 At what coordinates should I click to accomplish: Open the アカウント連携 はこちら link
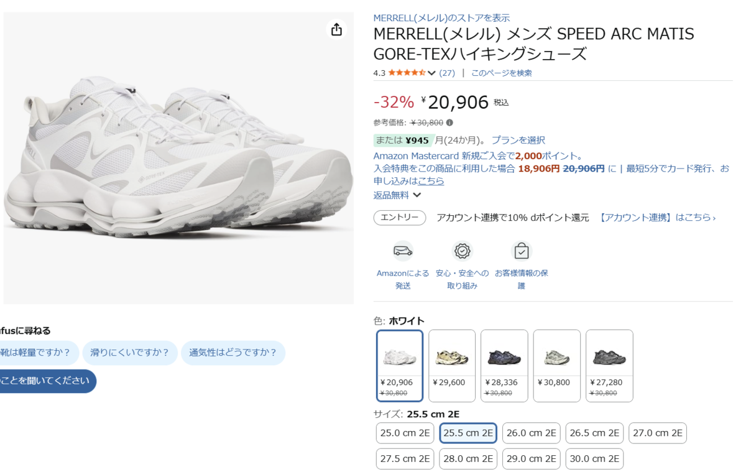(x=658, y=218)
